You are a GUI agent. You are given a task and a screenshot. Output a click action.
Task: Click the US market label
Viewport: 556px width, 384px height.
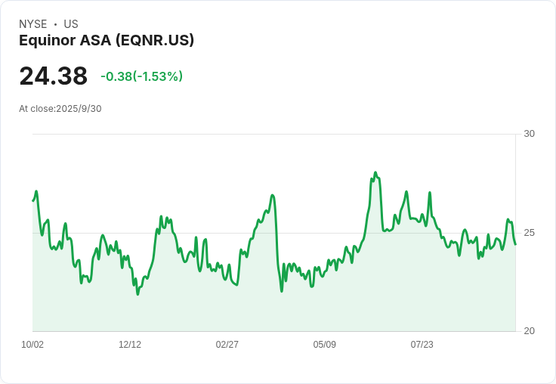(71, 24)
